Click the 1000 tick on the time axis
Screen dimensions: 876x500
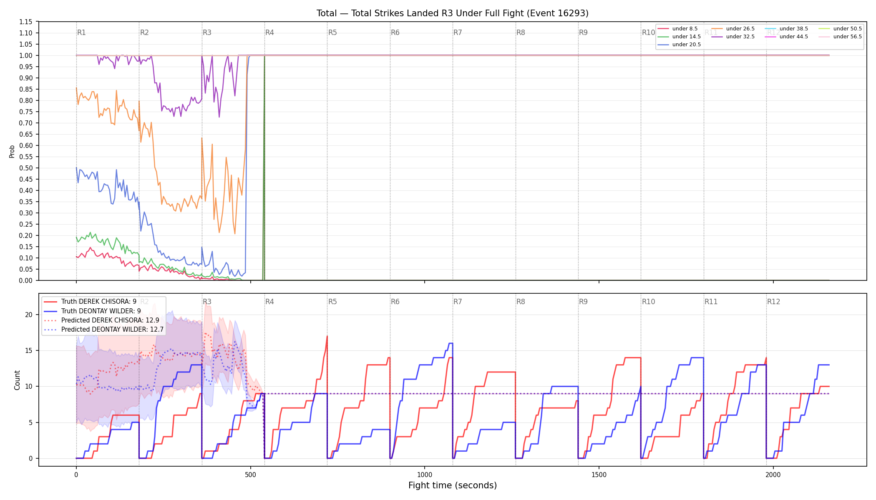(x=425, y=475)
